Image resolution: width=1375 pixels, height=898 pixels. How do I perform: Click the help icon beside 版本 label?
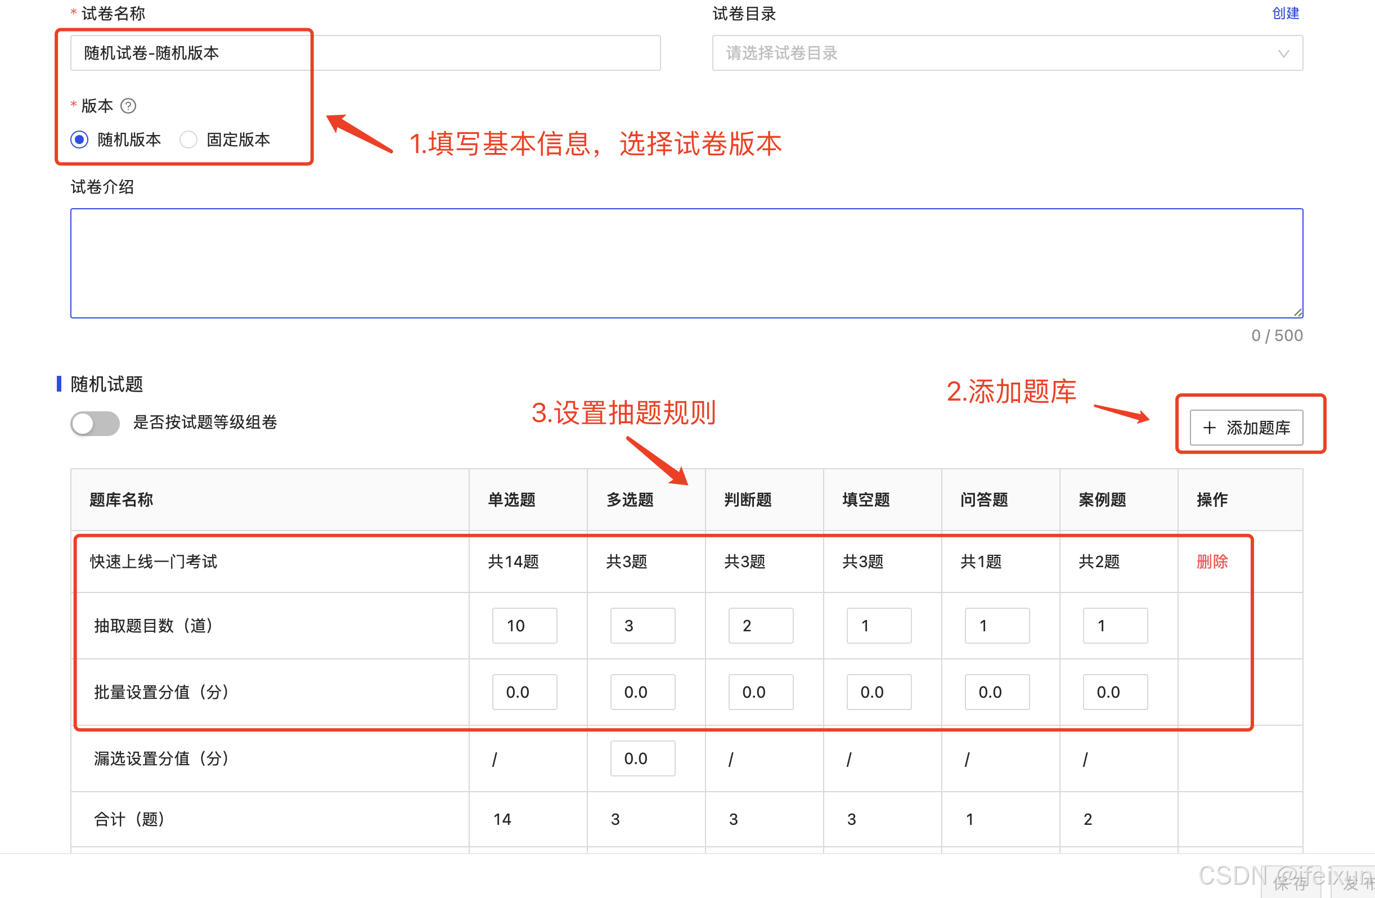pos(128,106)
